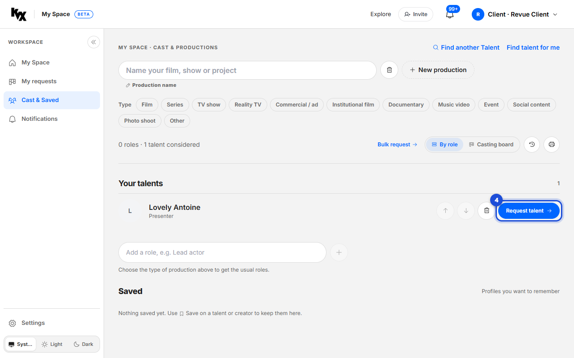Choose the Event production type
The height and width of the screenshot is (358, 574).
point(491,105)
